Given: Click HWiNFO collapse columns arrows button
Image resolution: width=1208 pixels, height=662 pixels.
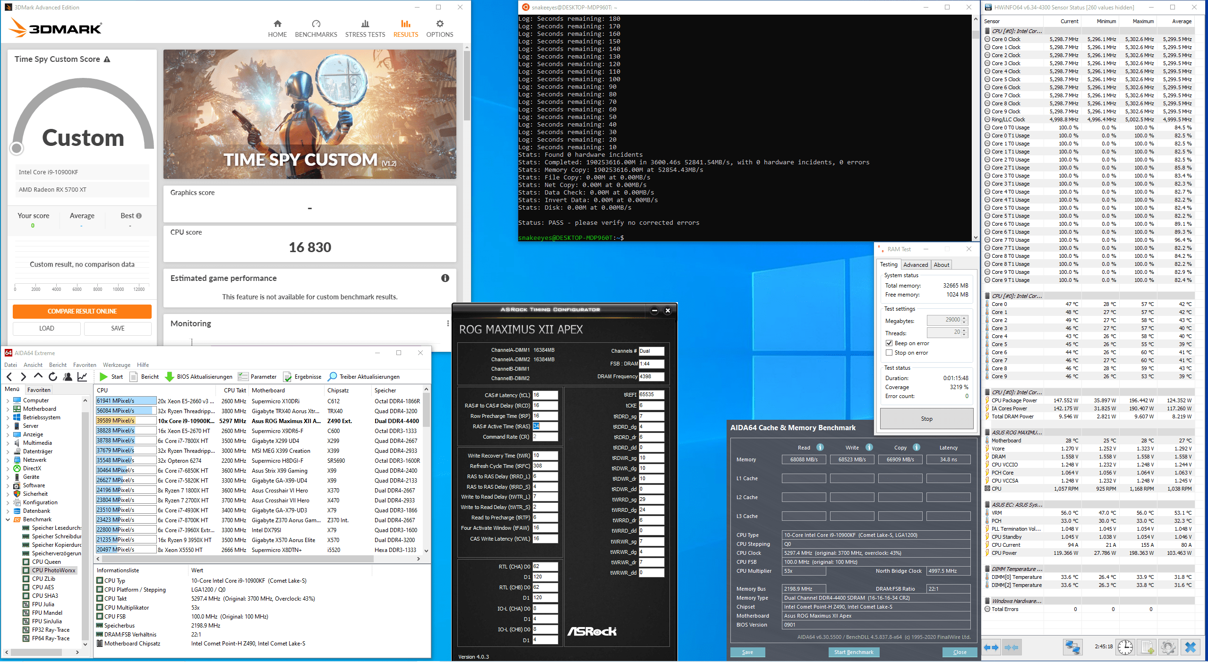Looking at the screenshot, I should click(1011, 647).
